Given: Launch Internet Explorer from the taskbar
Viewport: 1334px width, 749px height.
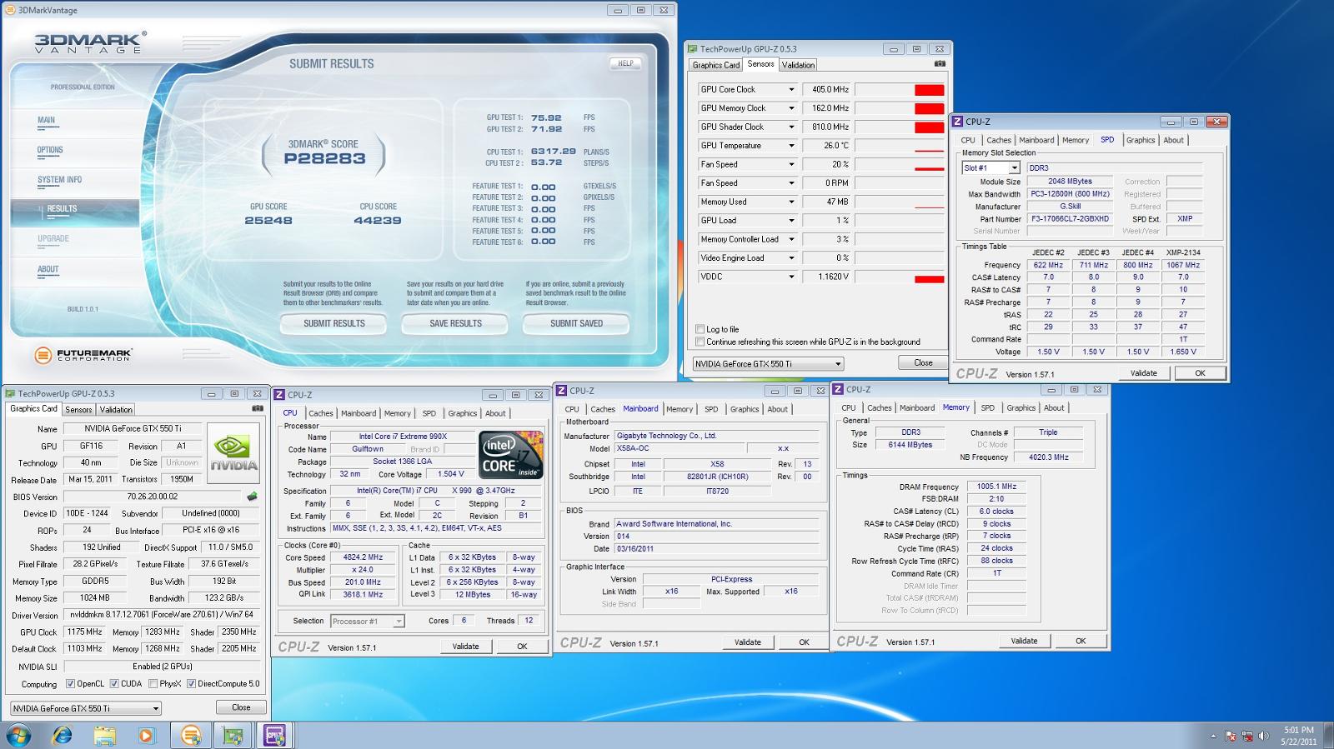Looking at the screenshot, I should (x=62, y=735).
